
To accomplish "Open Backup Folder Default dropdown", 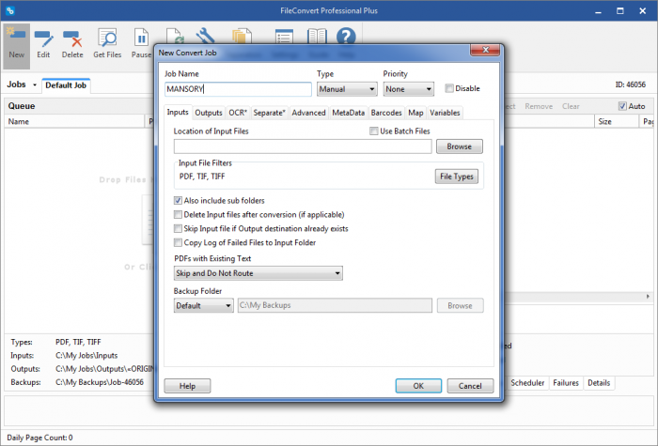I will (x=204, y=305).
